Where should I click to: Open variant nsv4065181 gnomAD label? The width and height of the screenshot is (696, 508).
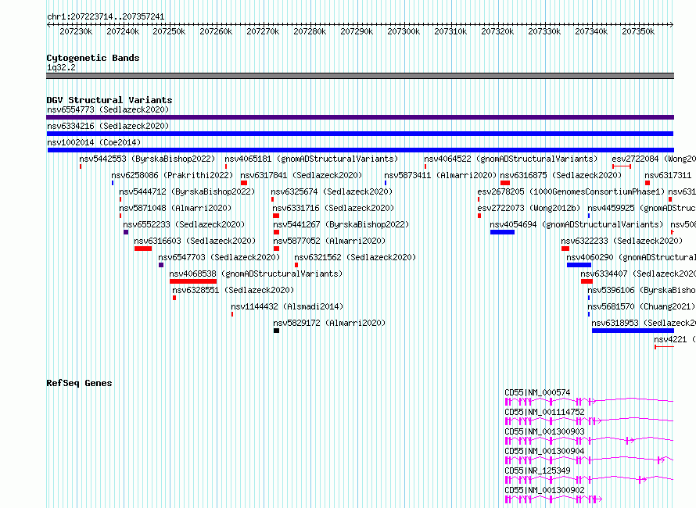tap(311, 159)
